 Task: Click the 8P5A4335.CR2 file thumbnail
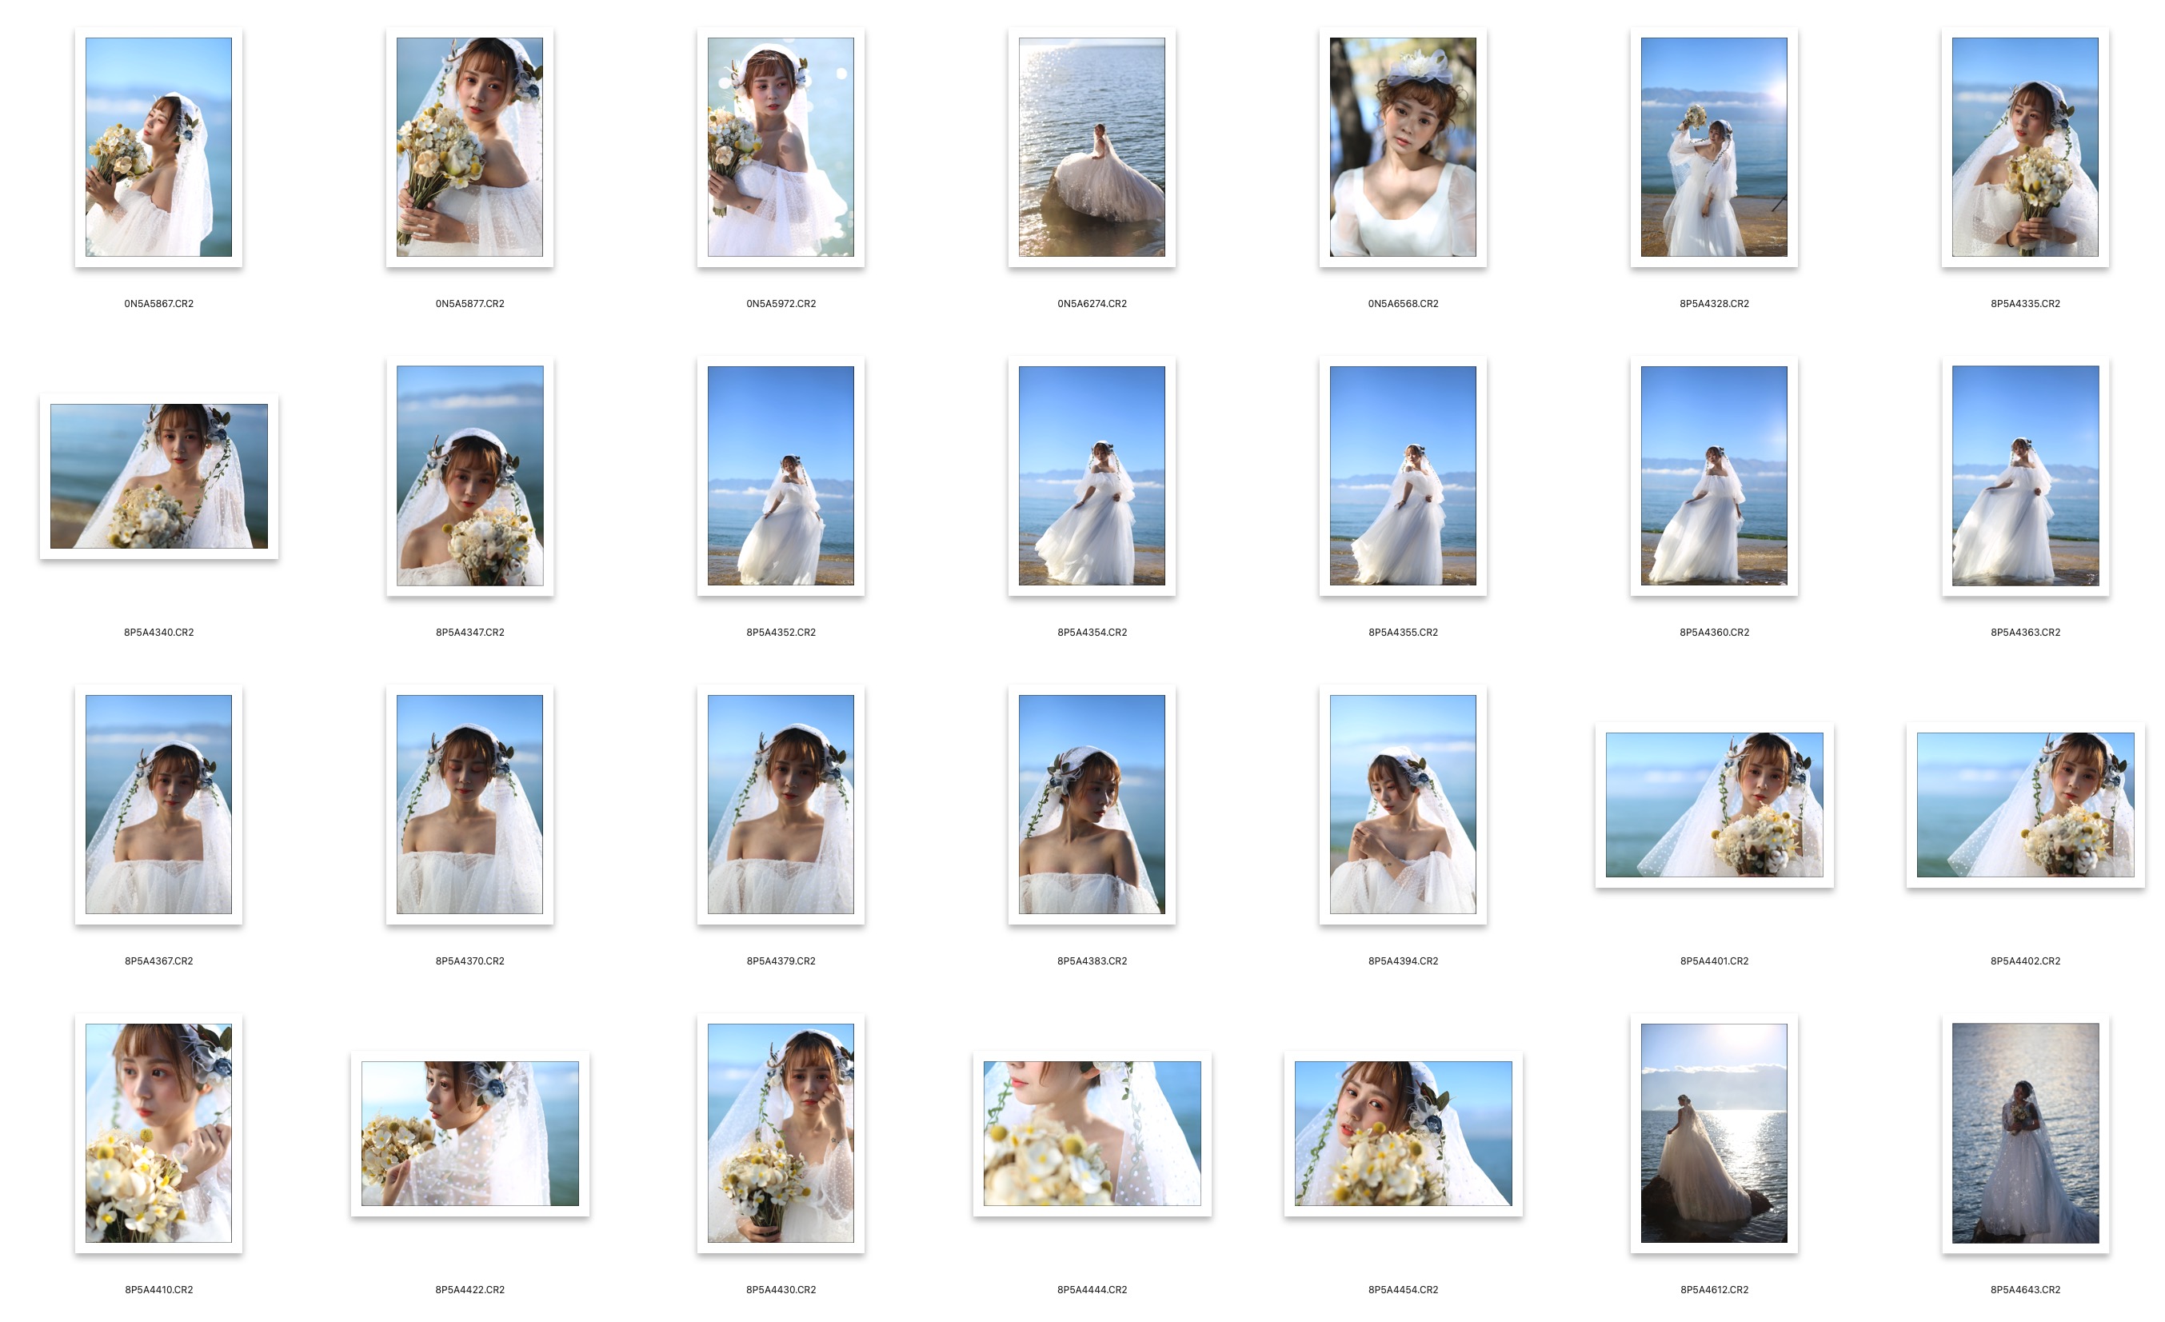(x=2024, y=146)
